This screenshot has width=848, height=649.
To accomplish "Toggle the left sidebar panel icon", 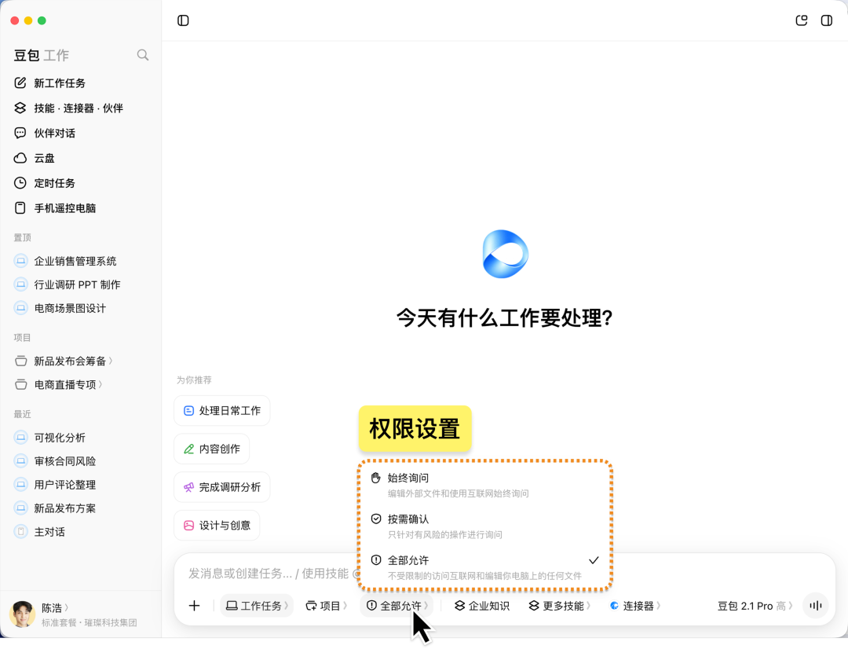I will [x=183, y=20].
